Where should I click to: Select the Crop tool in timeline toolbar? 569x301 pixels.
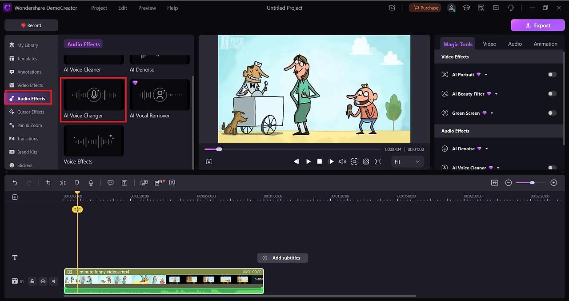click(48, 183)
